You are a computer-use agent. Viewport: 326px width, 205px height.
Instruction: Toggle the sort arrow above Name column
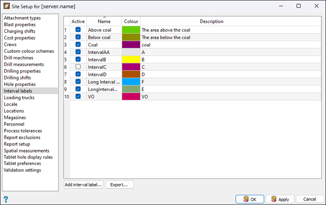(x=105, y=17)
